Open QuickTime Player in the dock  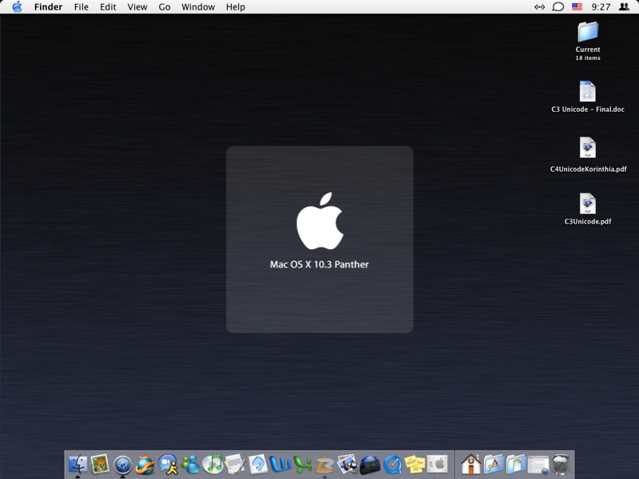click(x=392, y=464)
